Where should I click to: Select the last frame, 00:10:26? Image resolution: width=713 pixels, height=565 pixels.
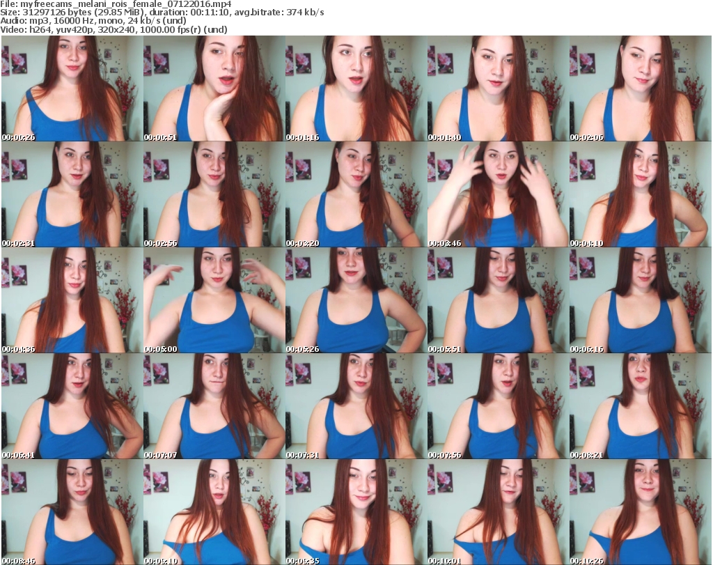640,512
